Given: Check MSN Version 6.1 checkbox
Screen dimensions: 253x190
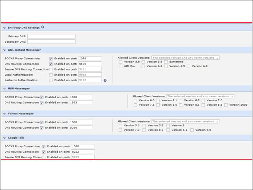Looking at the screenshot, I should (158, 101).
